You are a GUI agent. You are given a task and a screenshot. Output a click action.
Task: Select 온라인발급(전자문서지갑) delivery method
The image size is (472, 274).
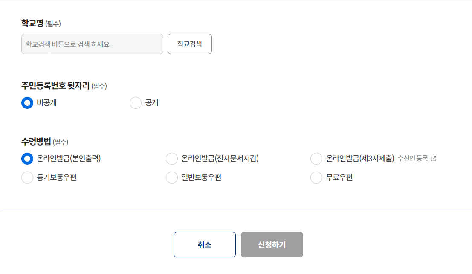click(x=172, y=159)
